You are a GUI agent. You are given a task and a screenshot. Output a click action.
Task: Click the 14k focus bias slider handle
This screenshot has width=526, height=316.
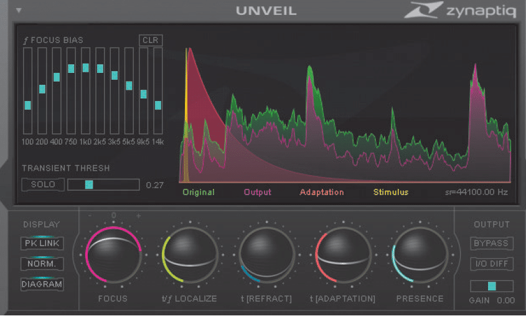[x=158, y=105]
